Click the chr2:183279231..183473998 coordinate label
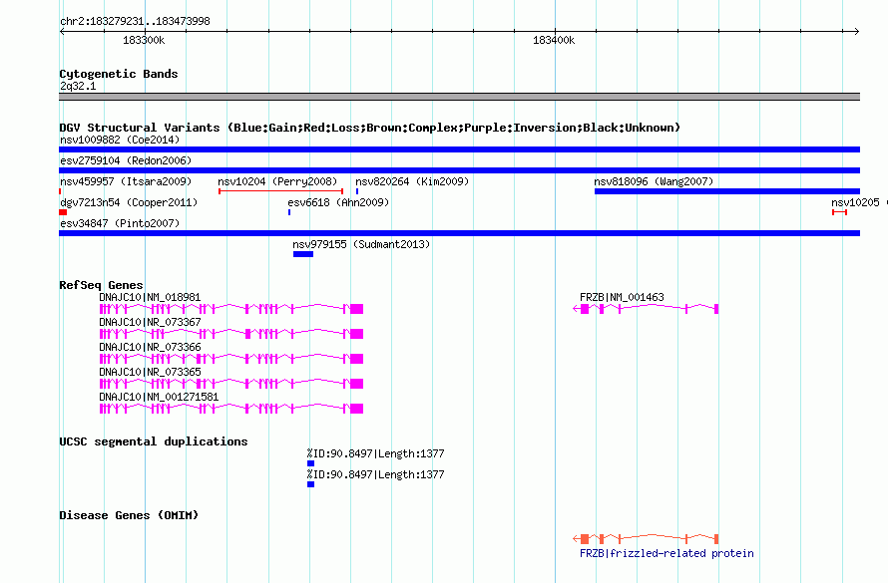 [135, 21]
